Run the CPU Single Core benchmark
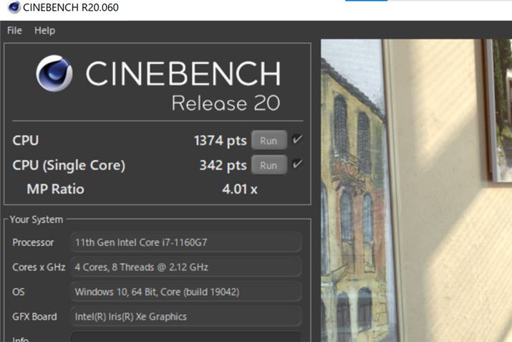This screenshot has width=512, height=342. [269, 165]
